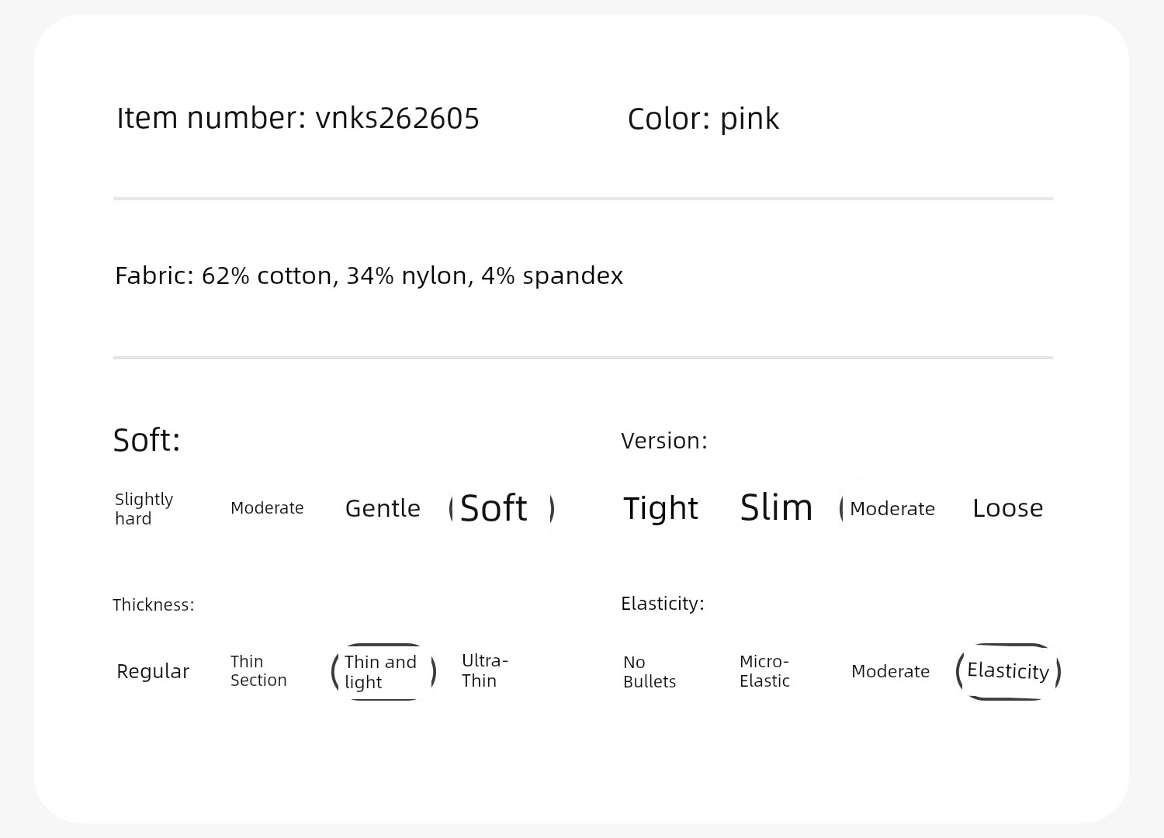Click the circled 'Thin and light' option

point(383,672)
